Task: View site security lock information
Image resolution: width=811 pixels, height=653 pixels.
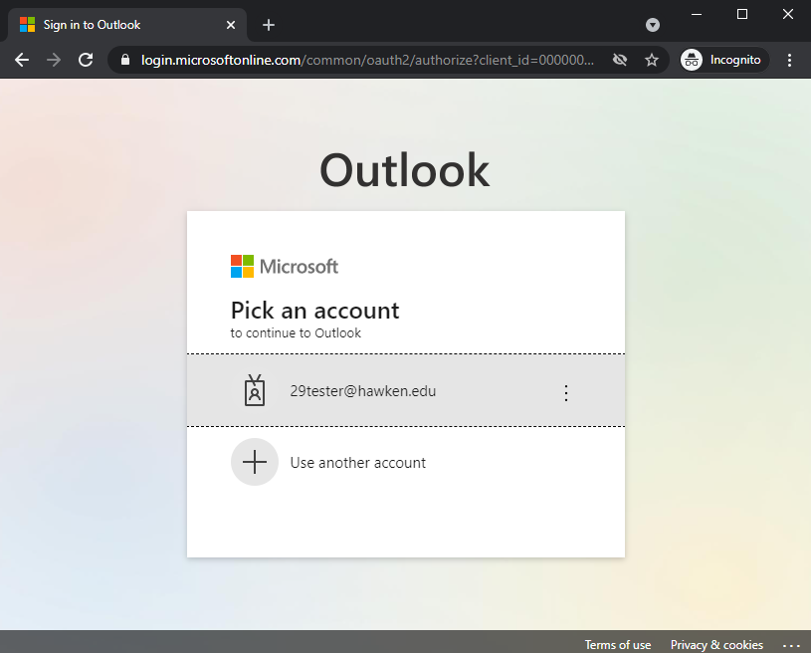Action: pyautogui.click(x=125, y=60)
